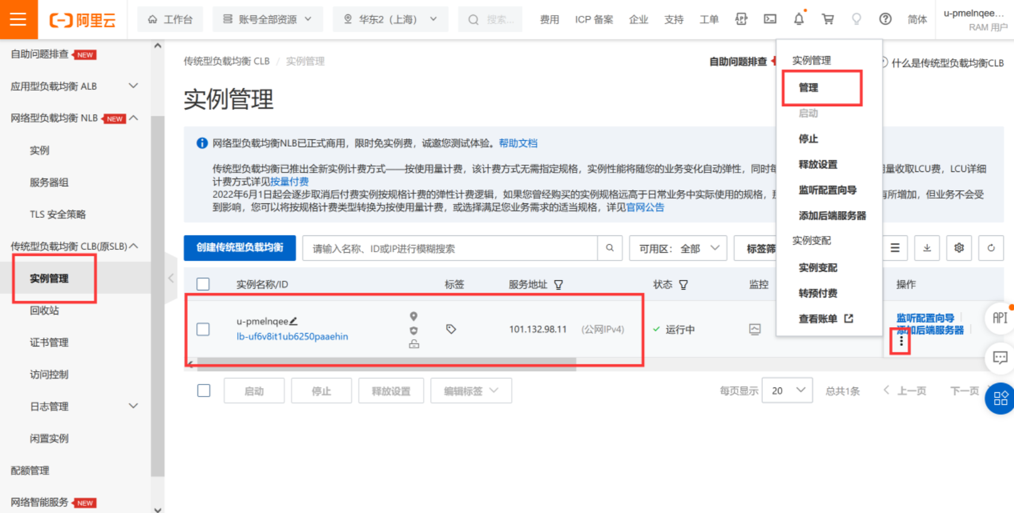The image size is (1014, 513).
Task: Open the 按量付费 link
Action: 289,181
